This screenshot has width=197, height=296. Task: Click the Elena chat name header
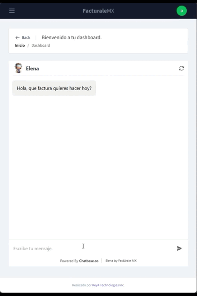33,68
